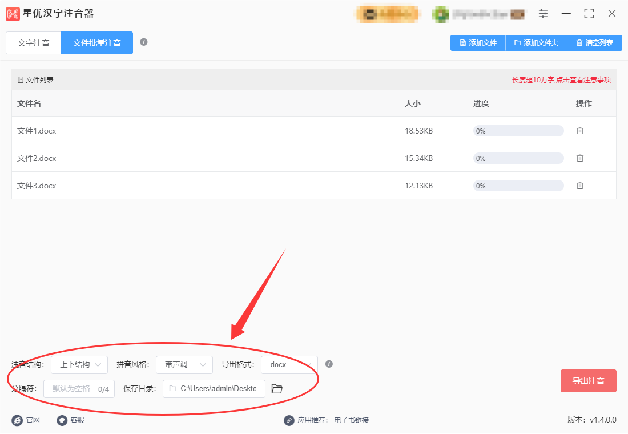Image resolution: width=628 pixels, height=434 pixels.
Task: Open the 长度超10万字 notice link
Action: [561, 80]
